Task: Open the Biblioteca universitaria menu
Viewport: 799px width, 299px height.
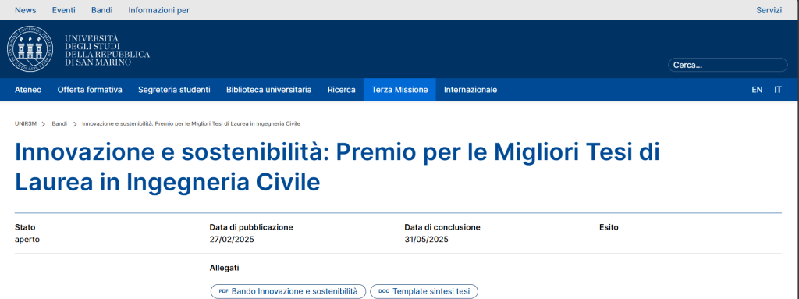Action: 269,90
